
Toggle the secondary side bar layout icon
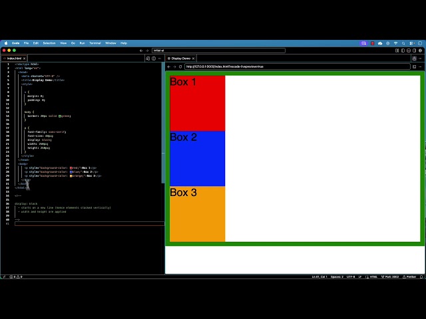click(x=414, y=51)
